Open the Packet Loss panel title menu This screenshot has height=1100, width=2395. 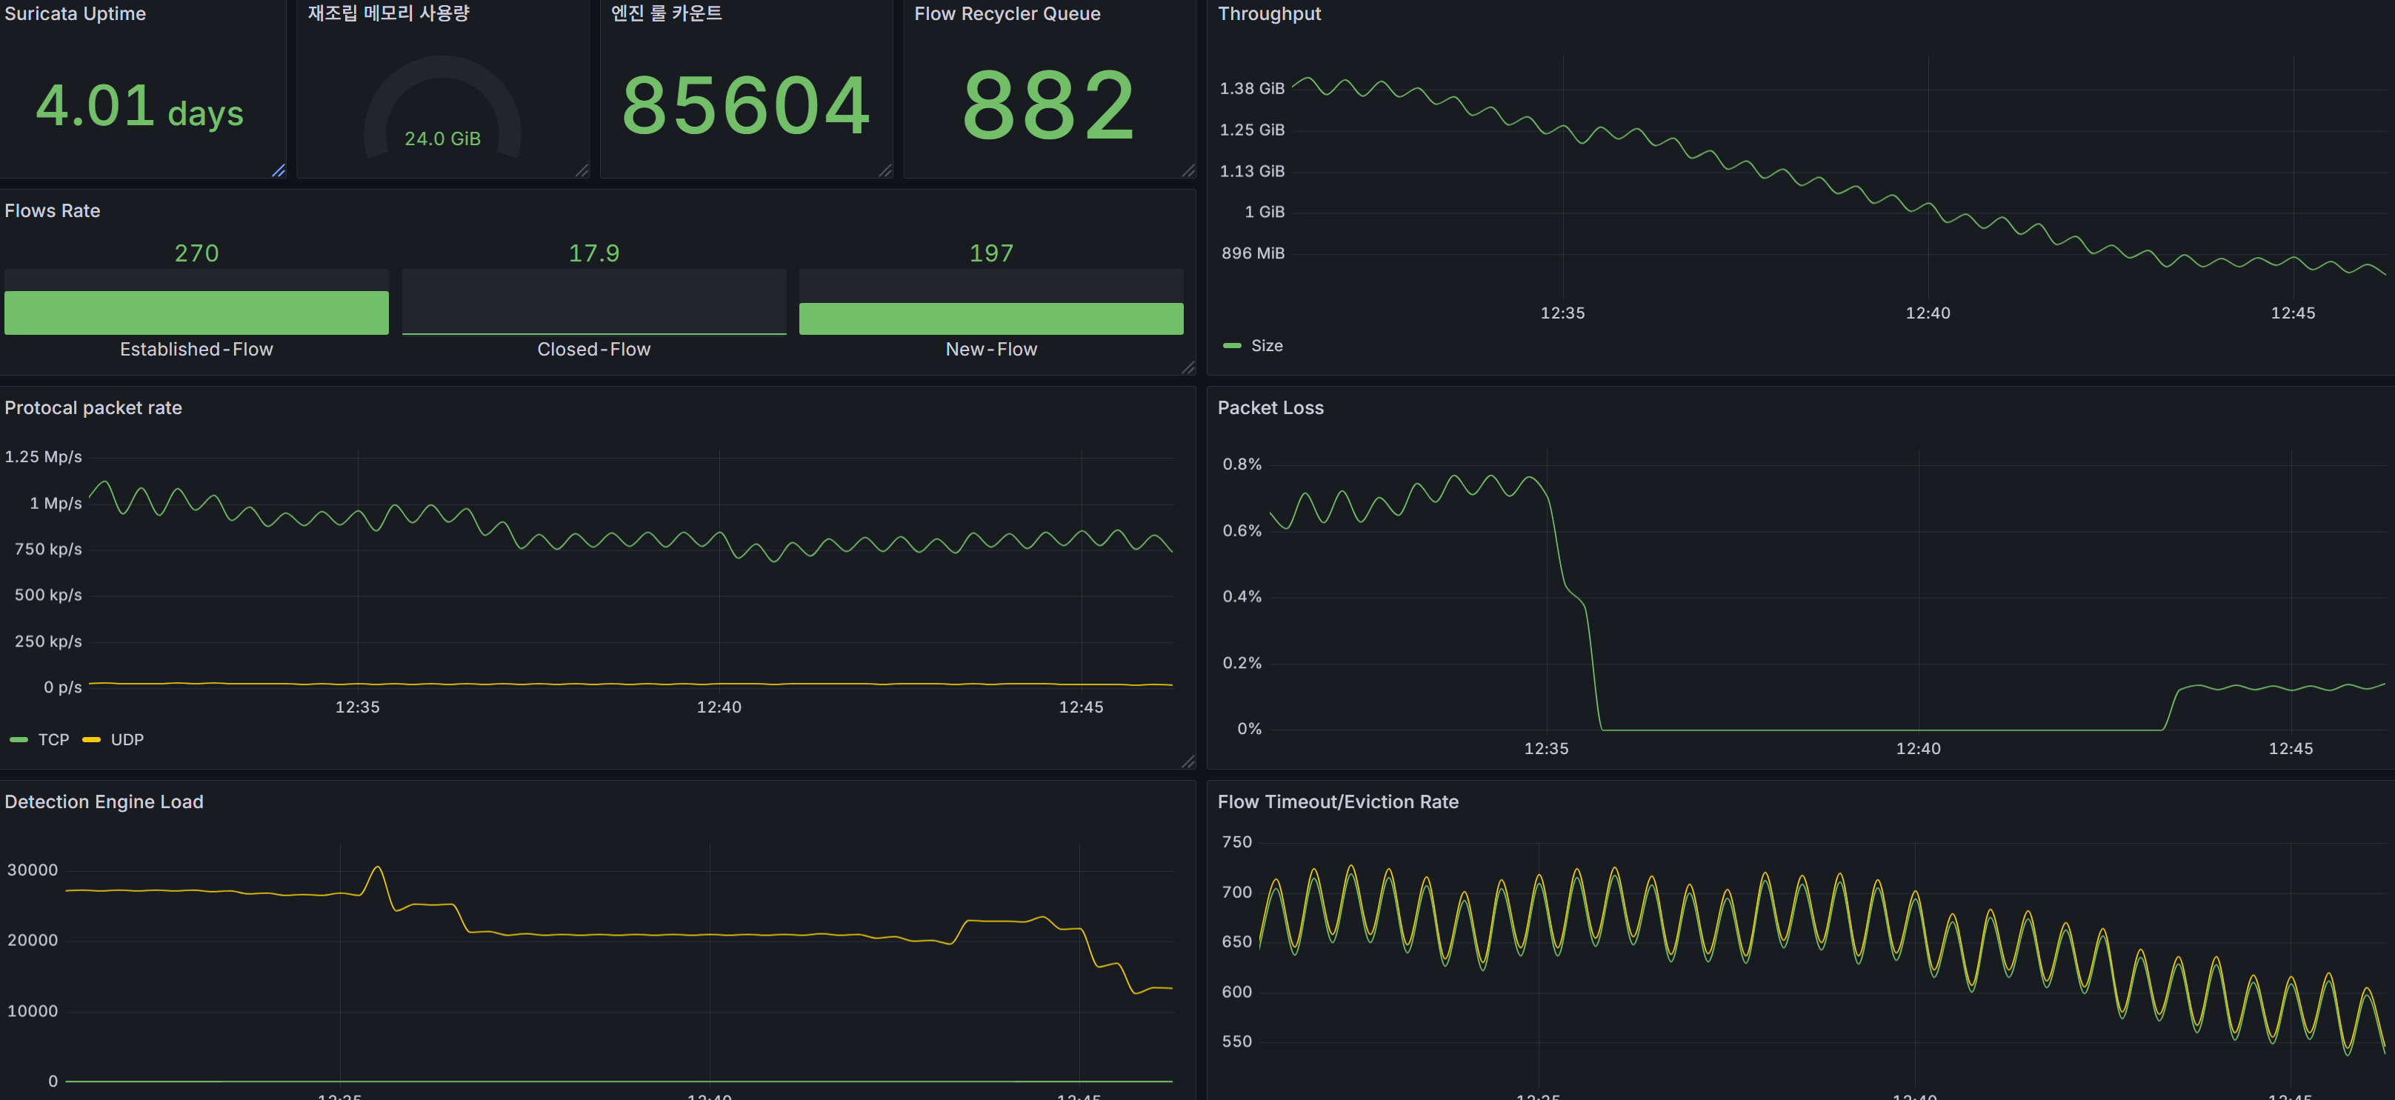(x=1270, y=407)
